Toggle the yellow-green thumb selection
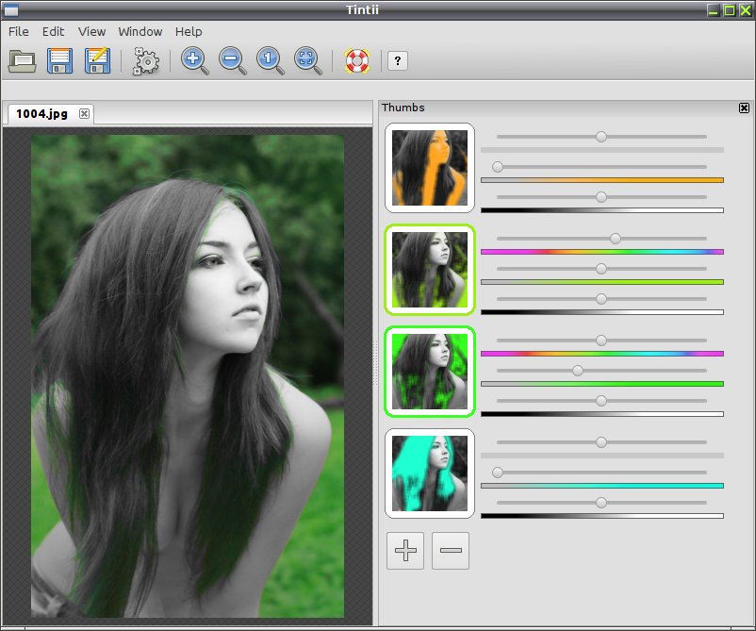The width and height of the screenshot is (756, 631). pyautogui.click(x=430, y=270)
